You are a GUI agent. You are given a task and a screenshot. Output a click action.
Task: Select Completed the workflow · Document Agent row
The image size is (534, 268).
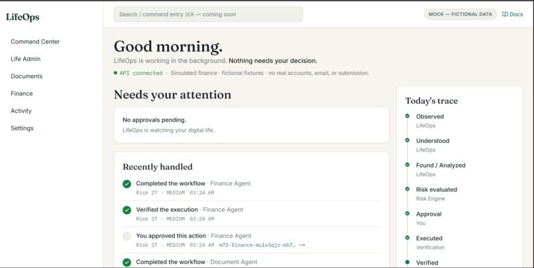(251, 262)
